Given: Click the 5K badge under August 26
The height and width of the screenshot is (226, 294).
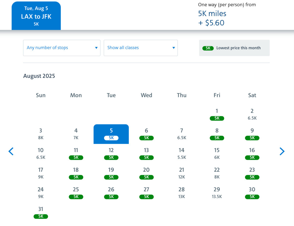Looking at the screenshot, I should (x=111, y=197).
